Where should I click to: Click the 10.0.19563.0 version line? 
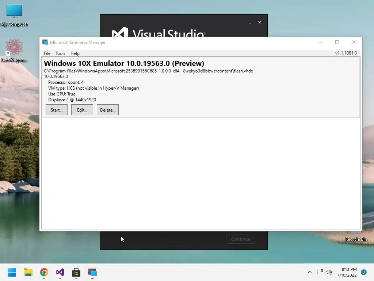pyautogui.click(x=56, y=76)
